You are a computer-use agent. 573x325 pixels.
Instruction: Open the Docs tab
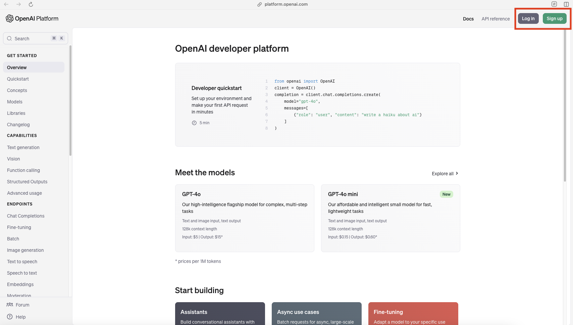click(468, 19)
